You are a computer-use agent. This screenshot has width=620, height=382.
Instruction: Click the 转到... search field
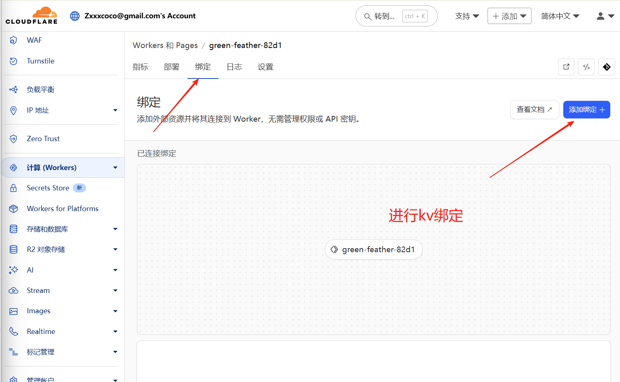tap(397, 16)
